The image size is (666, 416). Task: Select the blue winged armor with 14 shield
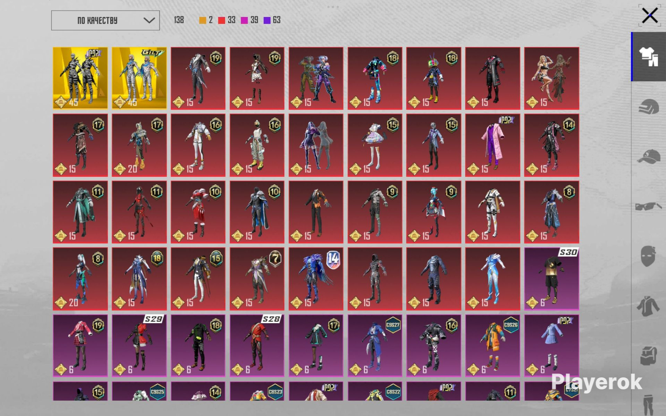pos(316,279)
